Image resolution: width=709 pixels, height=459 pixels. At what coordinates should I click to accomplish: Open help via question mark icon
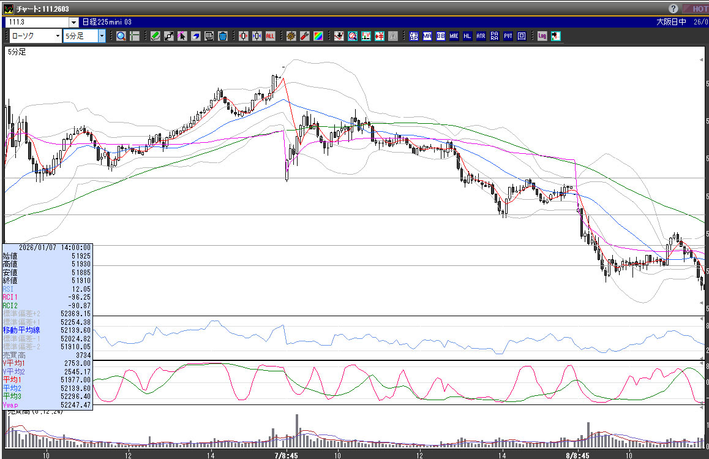pyautogui.click(x=673, y=9)
